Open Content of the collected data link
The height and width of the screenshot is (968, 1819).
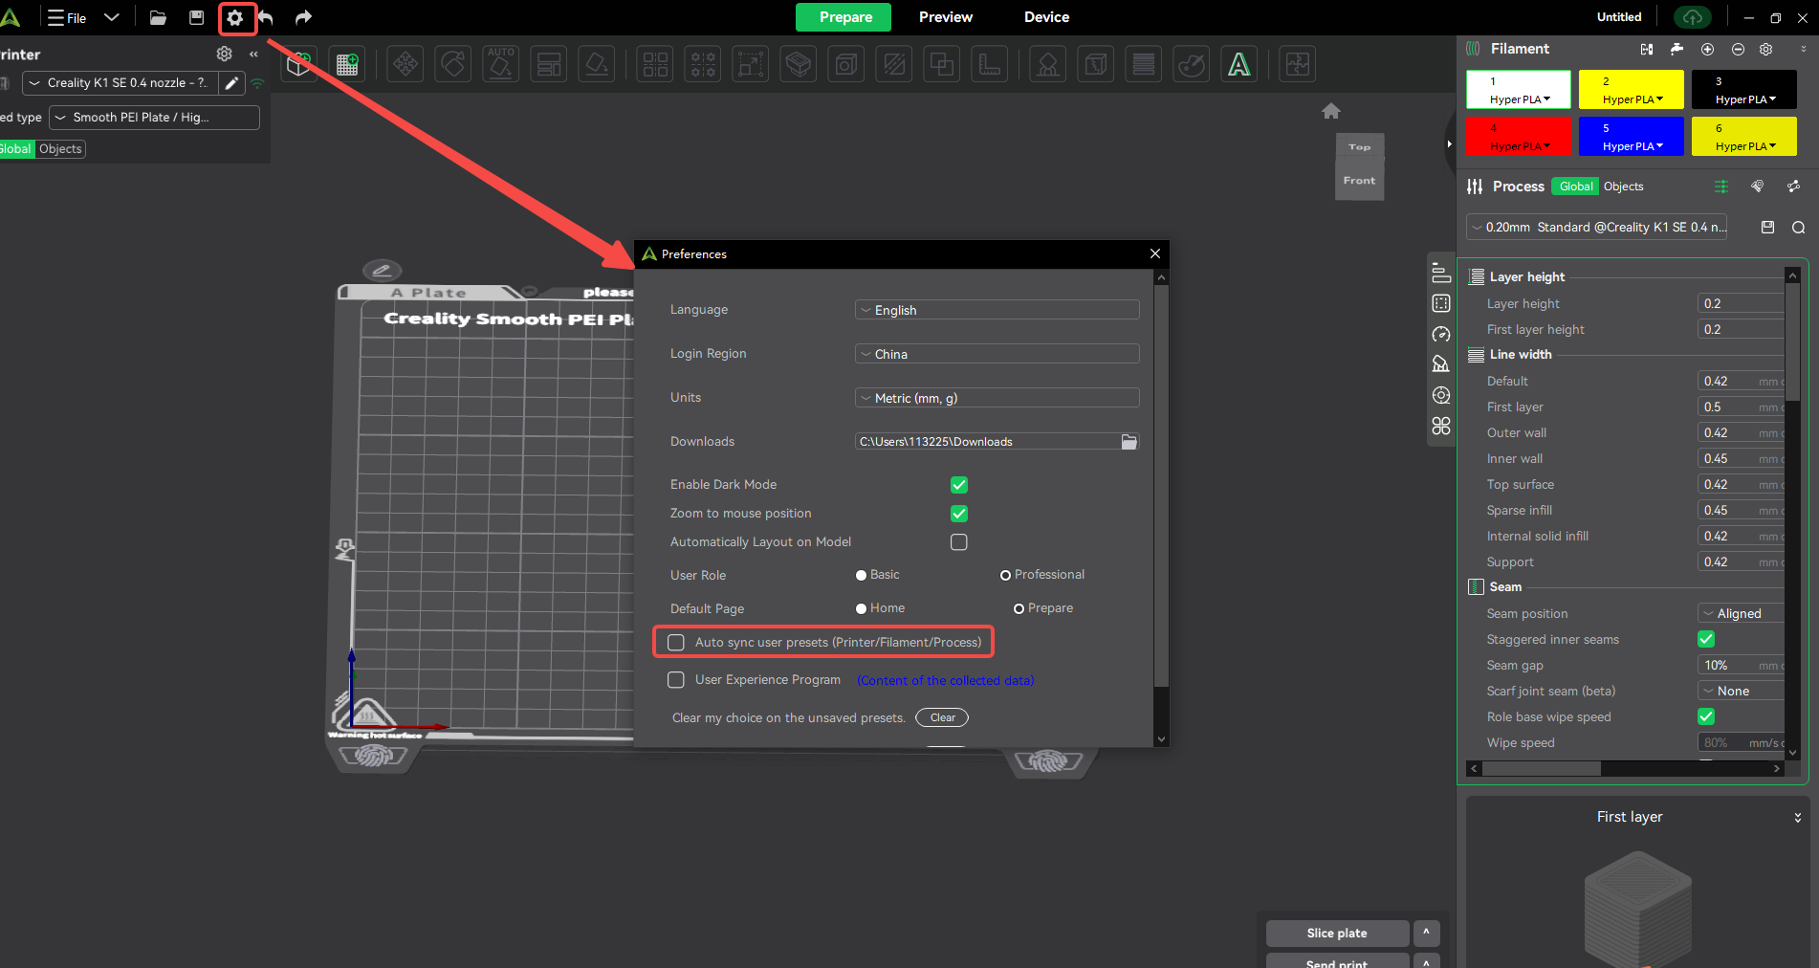946,680
